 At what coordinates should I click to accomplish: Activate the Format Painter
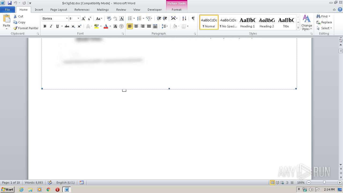click(x=26, y=28)
